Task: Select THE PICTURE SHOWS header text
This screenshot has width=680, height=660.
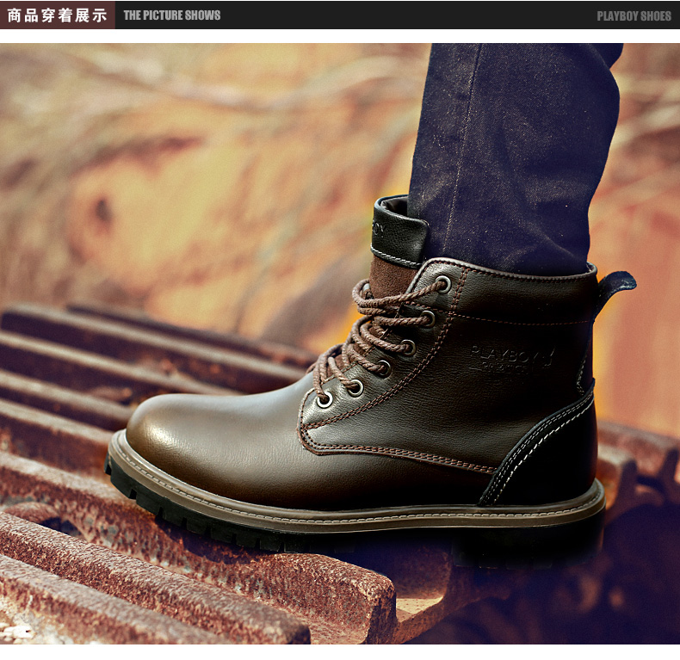Action: [172, 15]
